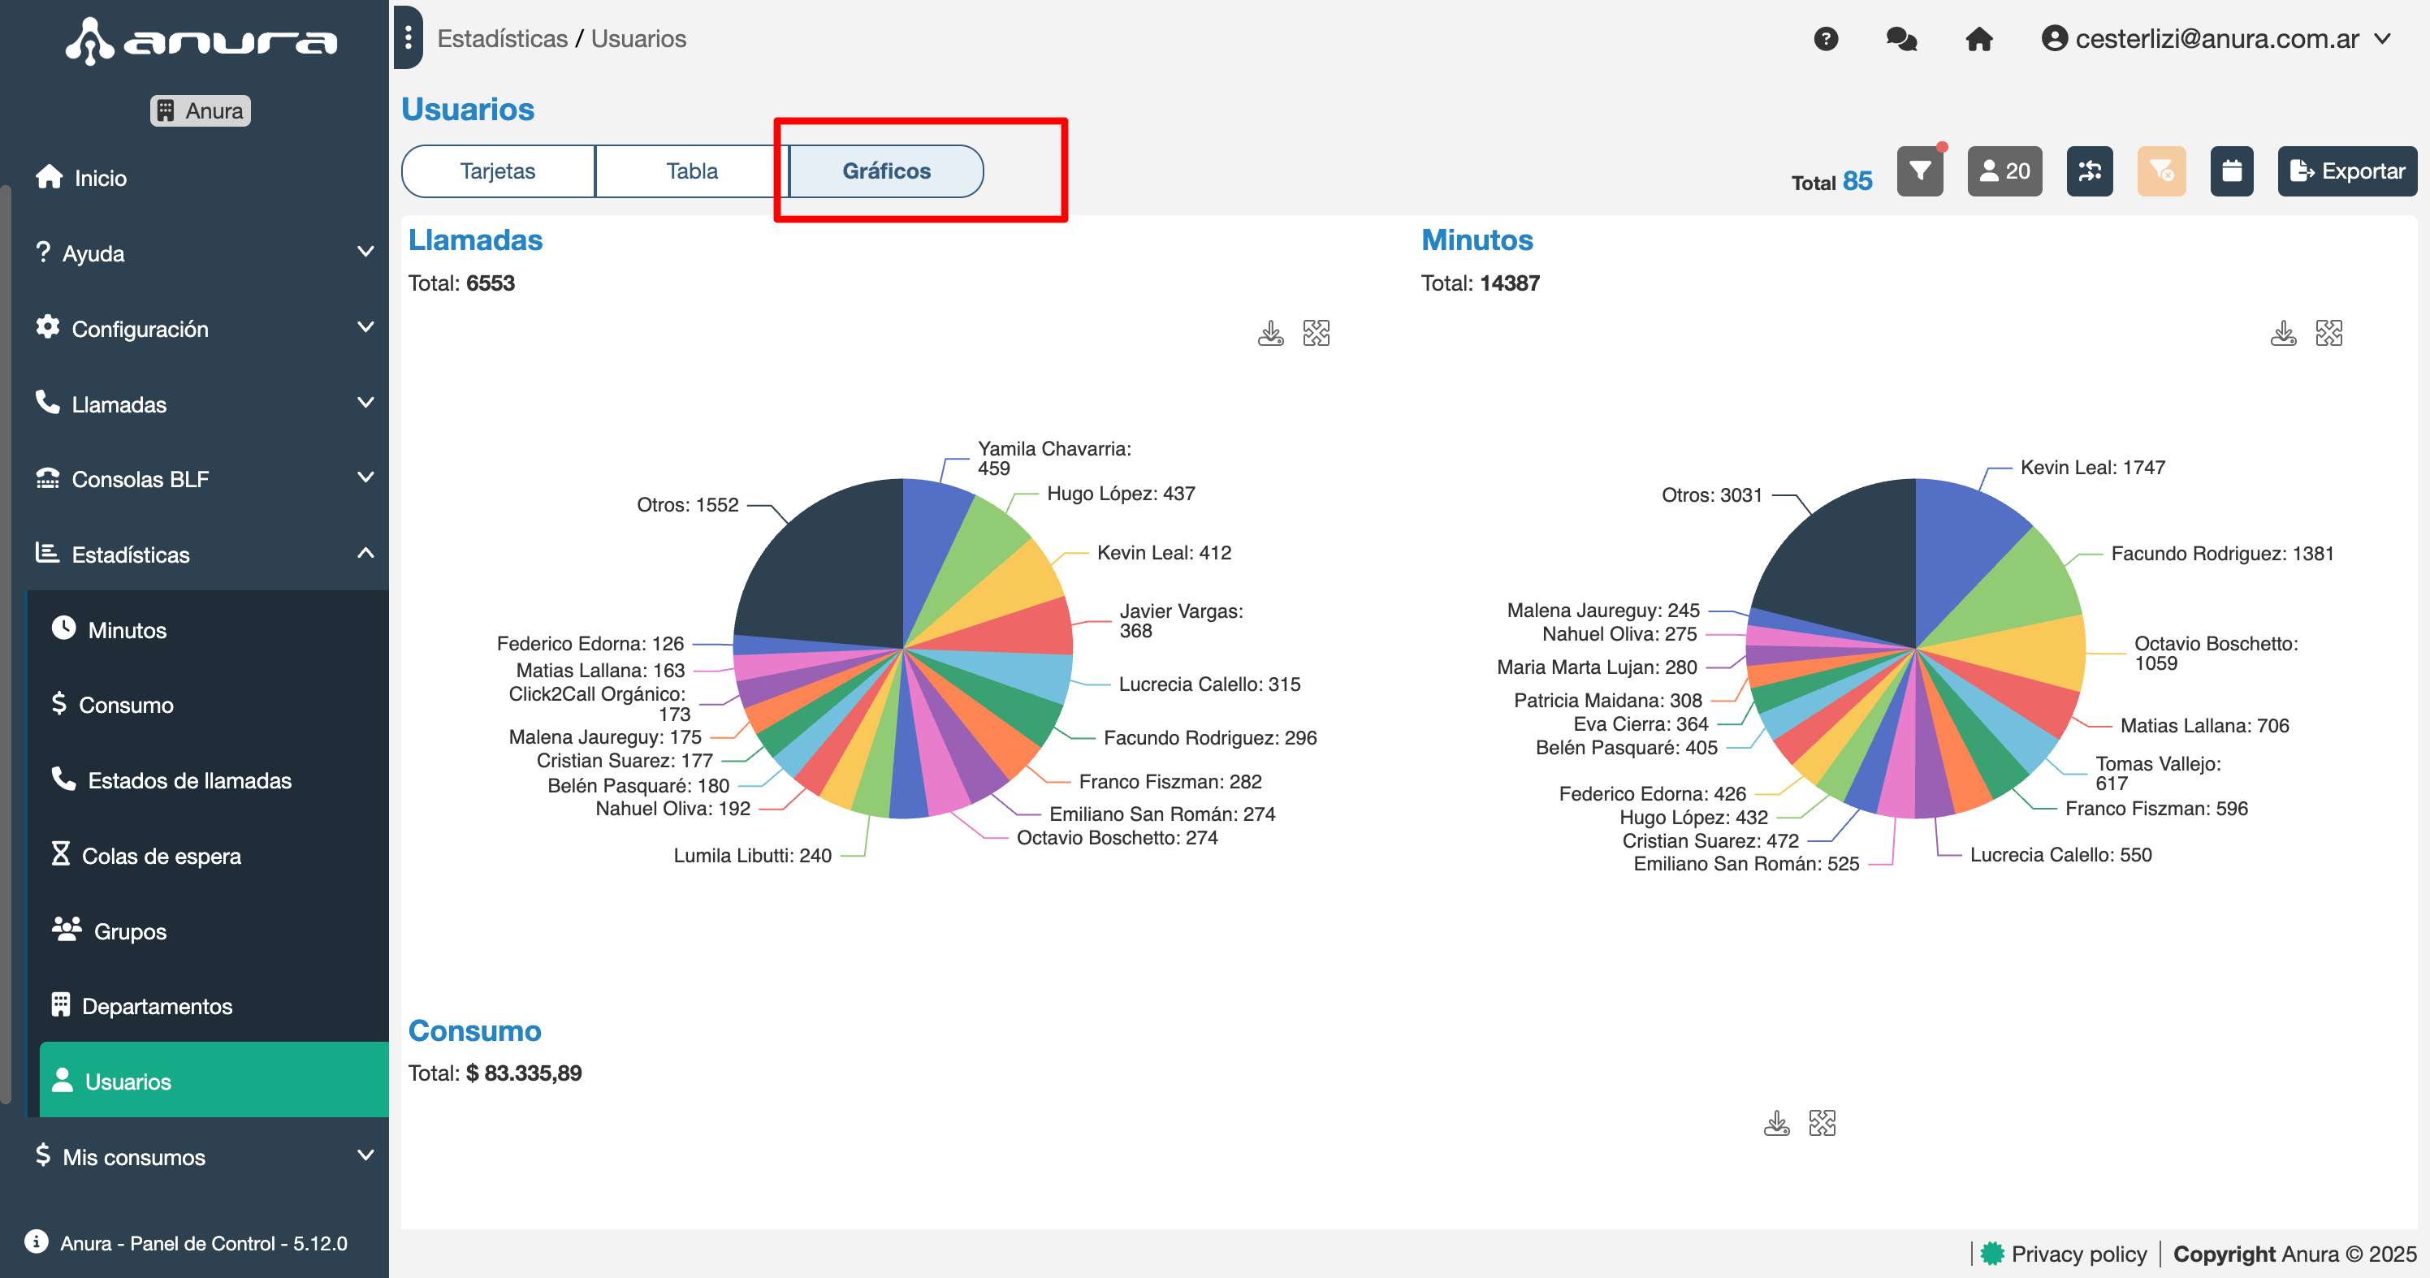2430x1278 pixels.
Task: Switch view to Tabla
Action: coord(691,171)
